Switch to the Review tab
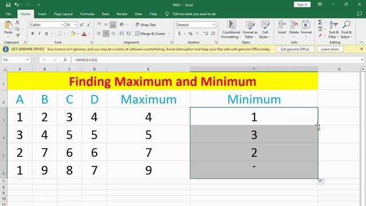366x206 pixels. tap(122, 14)
